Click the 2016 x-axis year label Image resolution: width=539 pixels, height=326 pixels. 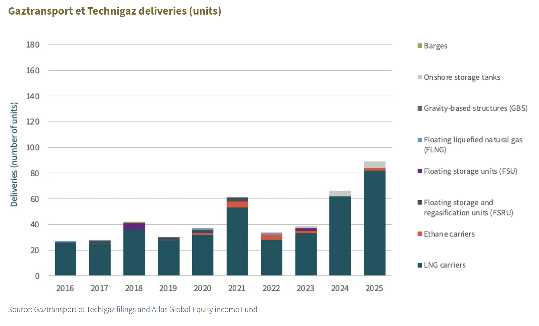click(x=65, y=288)
